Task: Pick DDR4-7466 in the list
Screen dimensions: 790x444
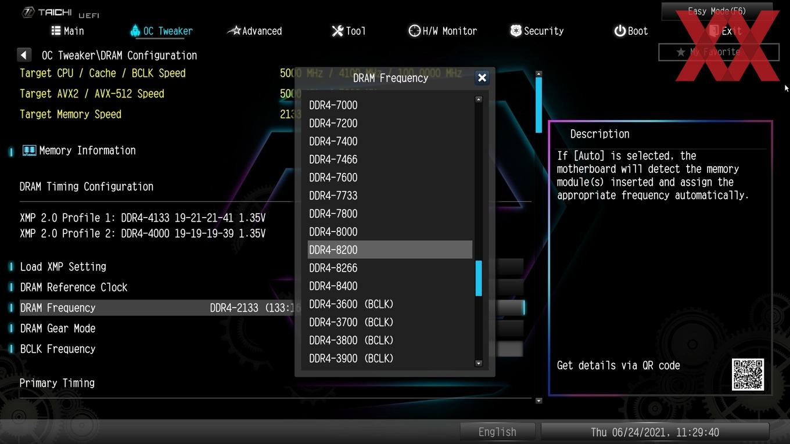Action: pyautogui.click(x=390, y=159)
